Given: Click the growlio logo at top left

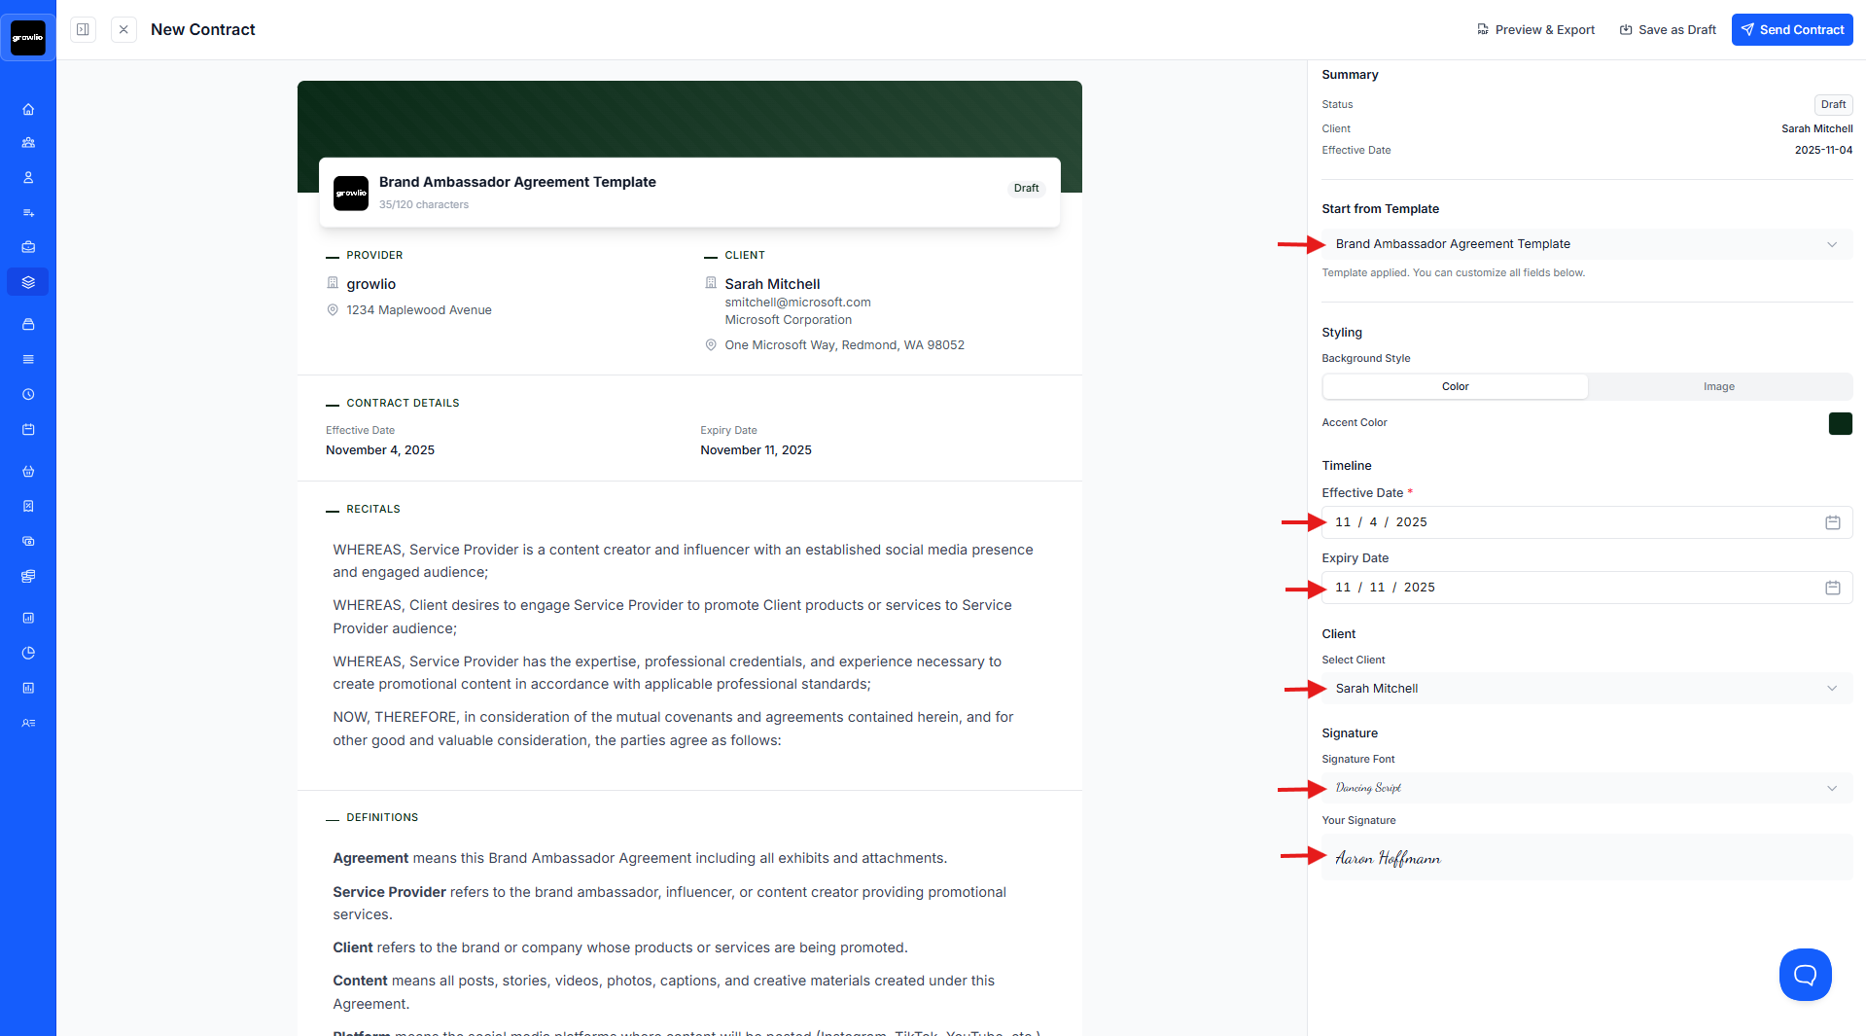Looking at the screenshot, I should 28,38.
